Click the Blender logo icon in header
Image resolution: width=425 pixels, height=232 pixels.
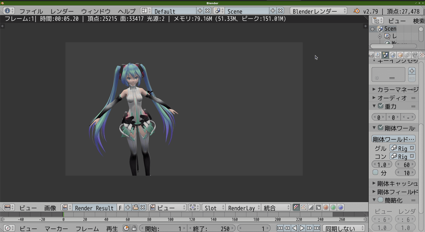(x=356, y=11)
